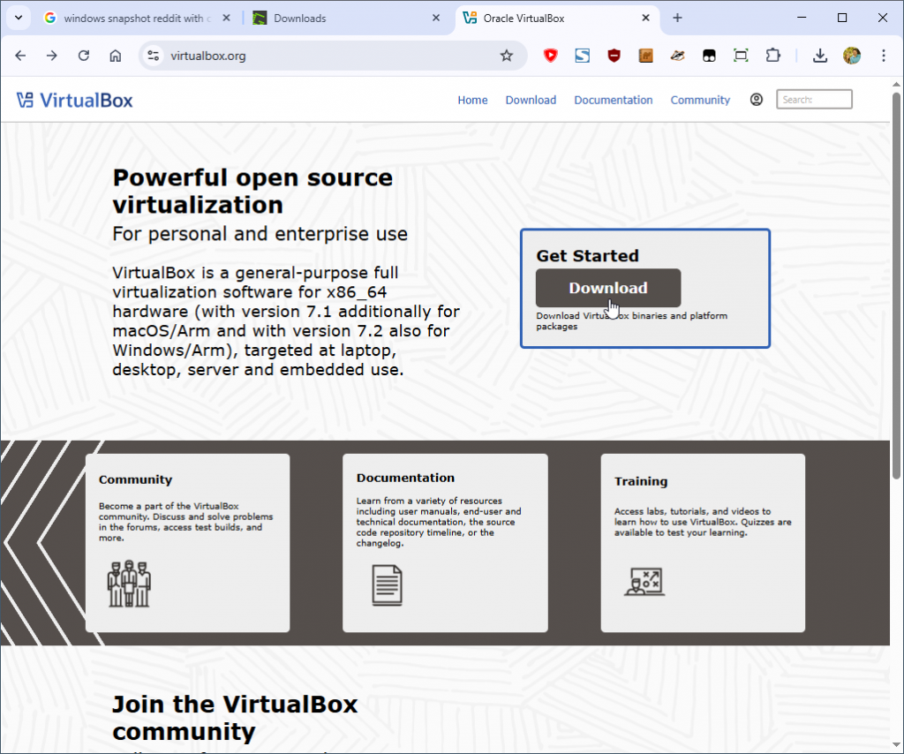This screenshot has width=904, height=754.
Task: Open a new browser tab
Action: 677,18
